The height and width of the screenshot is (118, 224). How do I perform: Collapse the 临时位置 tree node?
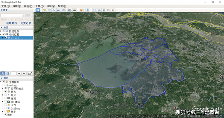pos(1,34)
